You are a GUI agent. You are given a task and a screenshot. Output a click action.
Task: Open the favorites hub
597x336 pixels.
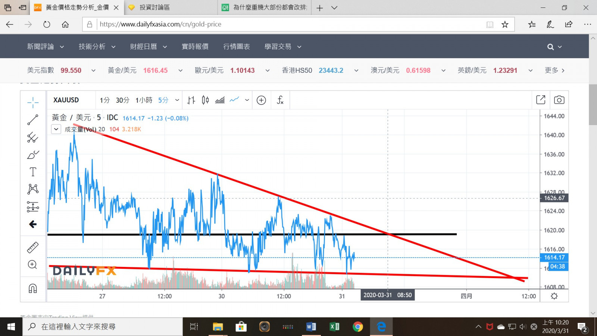click(532, 25)
